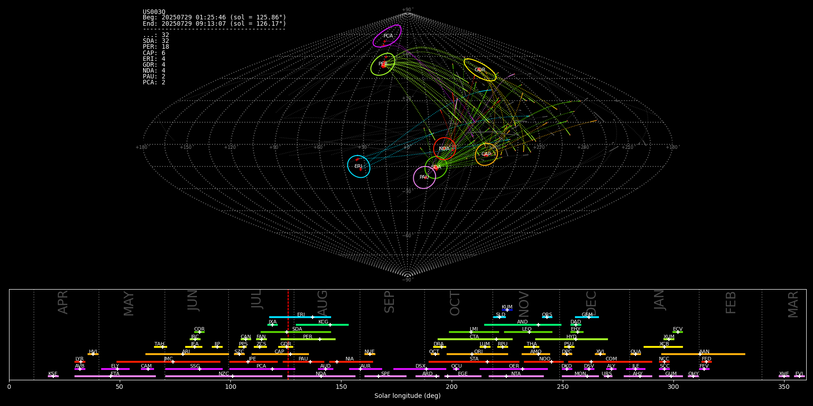The width and height of the screenshot is (813, 406).
Task: Click the HYD shower bar in timeline
Action: 571,339
